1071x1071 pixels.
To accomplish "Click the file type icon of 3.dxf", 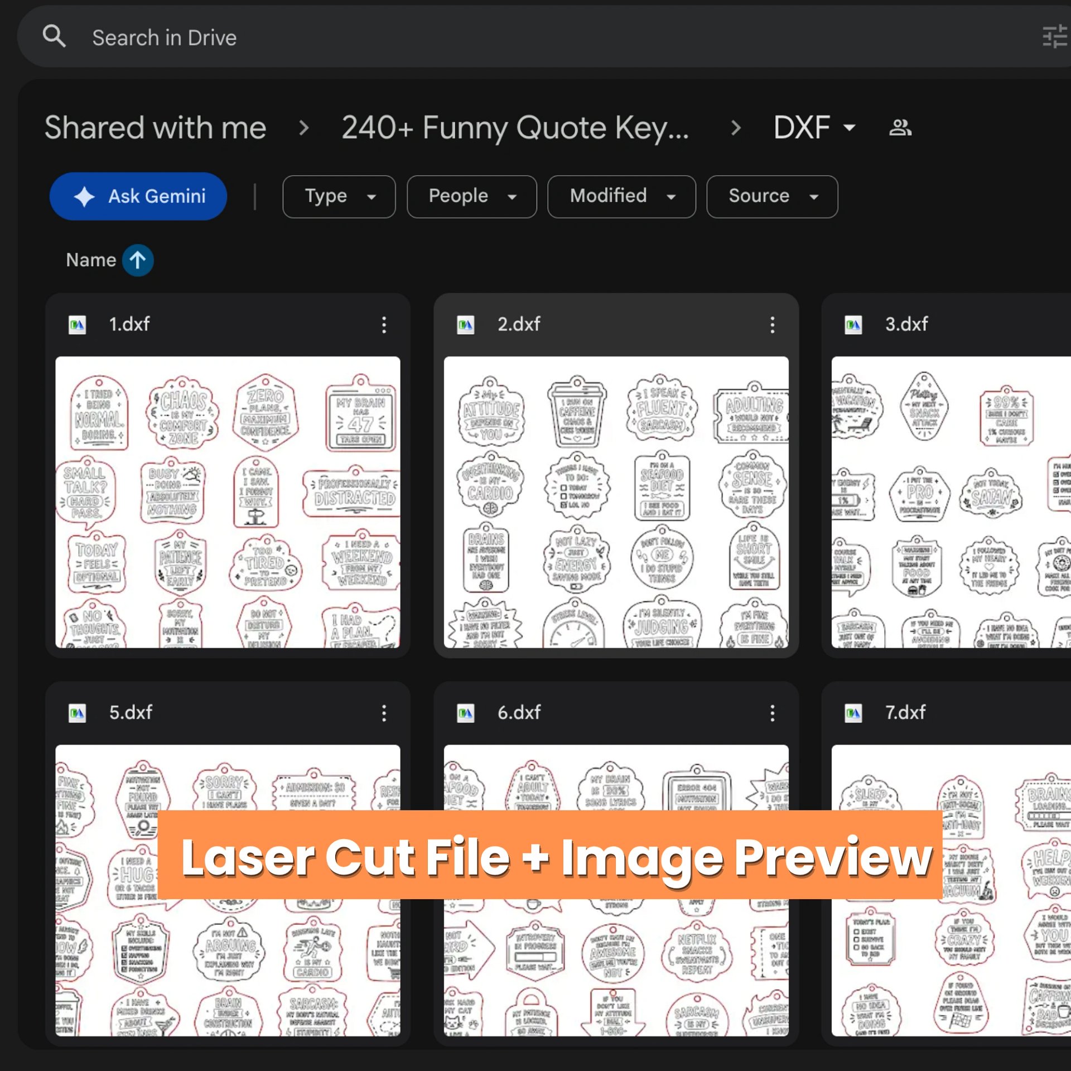I will point(853,325).
